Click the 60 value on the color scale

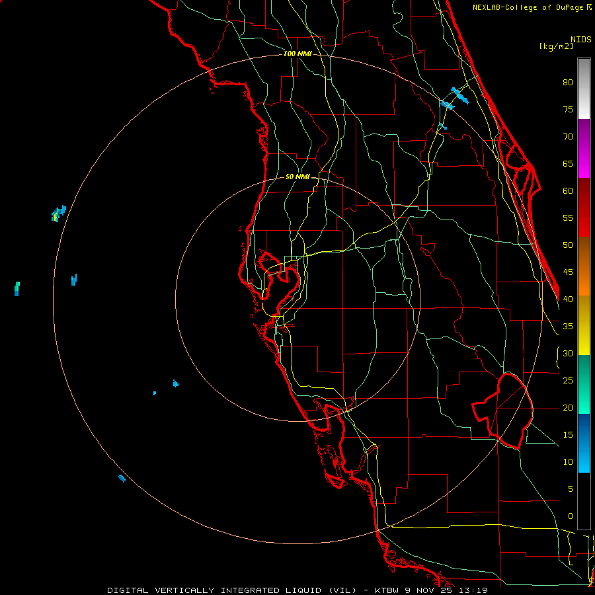[x=568, y=191]
